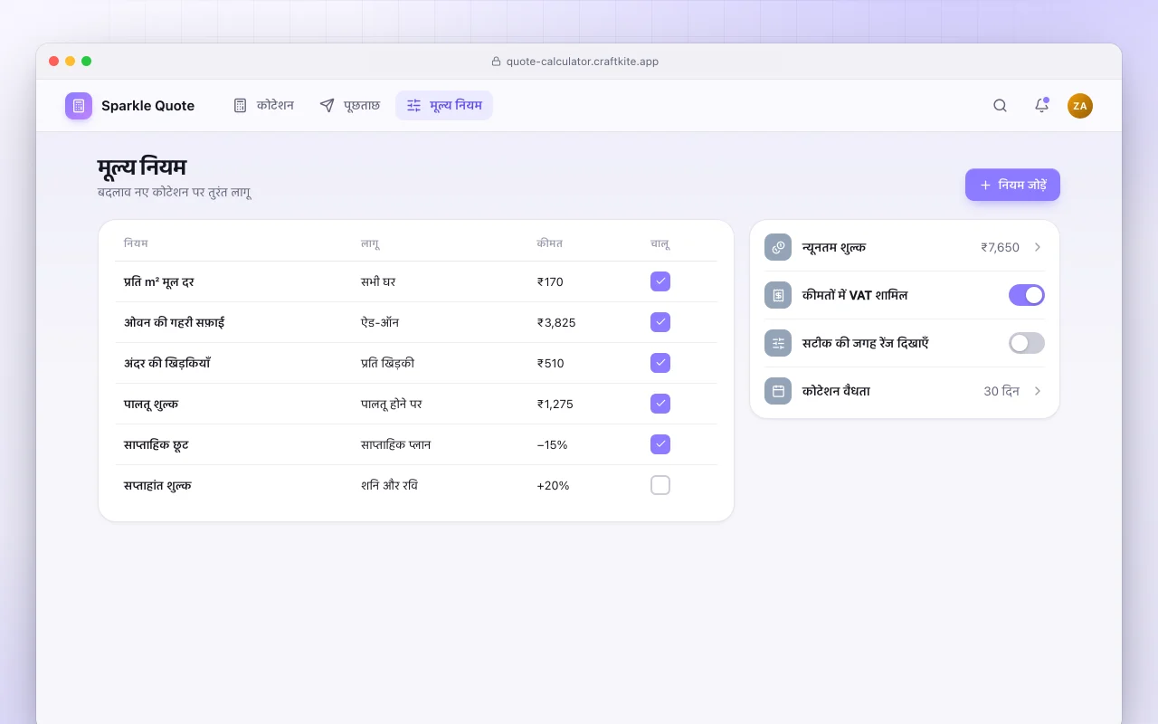Viewport: 1158px width, 724px height.
Task: Click the न्यूनतम शुल्क coins icon
Action: click(x=778, y=247)
